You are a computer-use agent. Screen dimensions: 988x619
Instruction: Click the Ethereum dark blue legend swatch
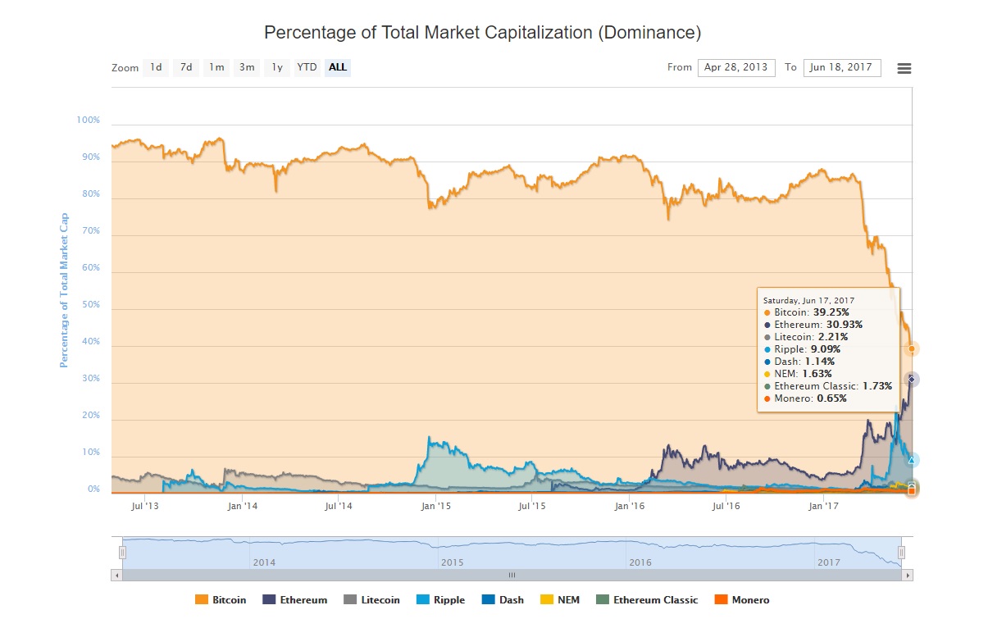pos(269,600)
